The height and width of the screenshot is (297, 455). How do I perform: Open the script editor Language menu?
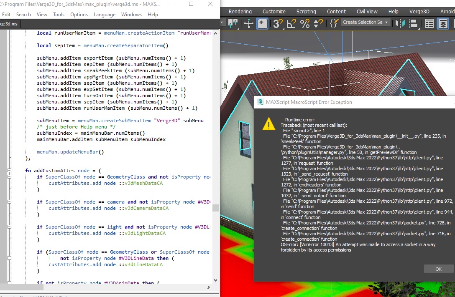point(105,15)
